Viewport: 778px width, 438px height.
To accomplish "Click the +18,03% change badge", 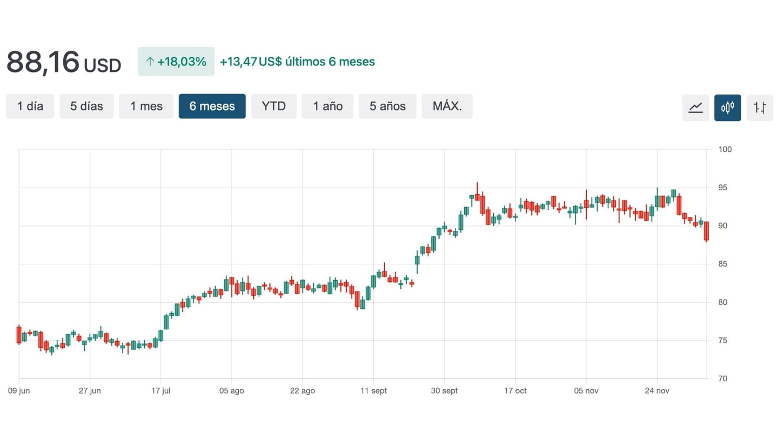I will click(x=176, y=62).
